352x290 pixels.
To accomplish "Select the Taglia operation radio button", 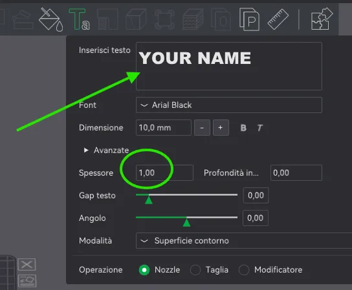I will click(195, 270).
